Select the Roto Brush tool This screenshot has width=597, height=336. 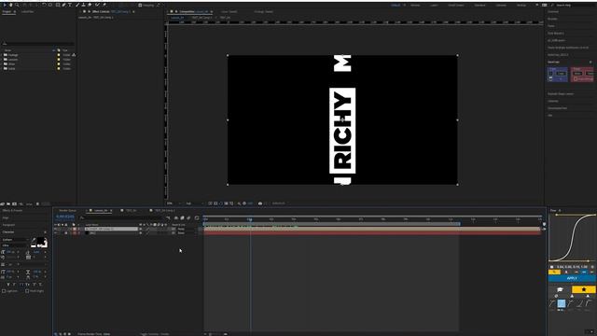[97, 5]
